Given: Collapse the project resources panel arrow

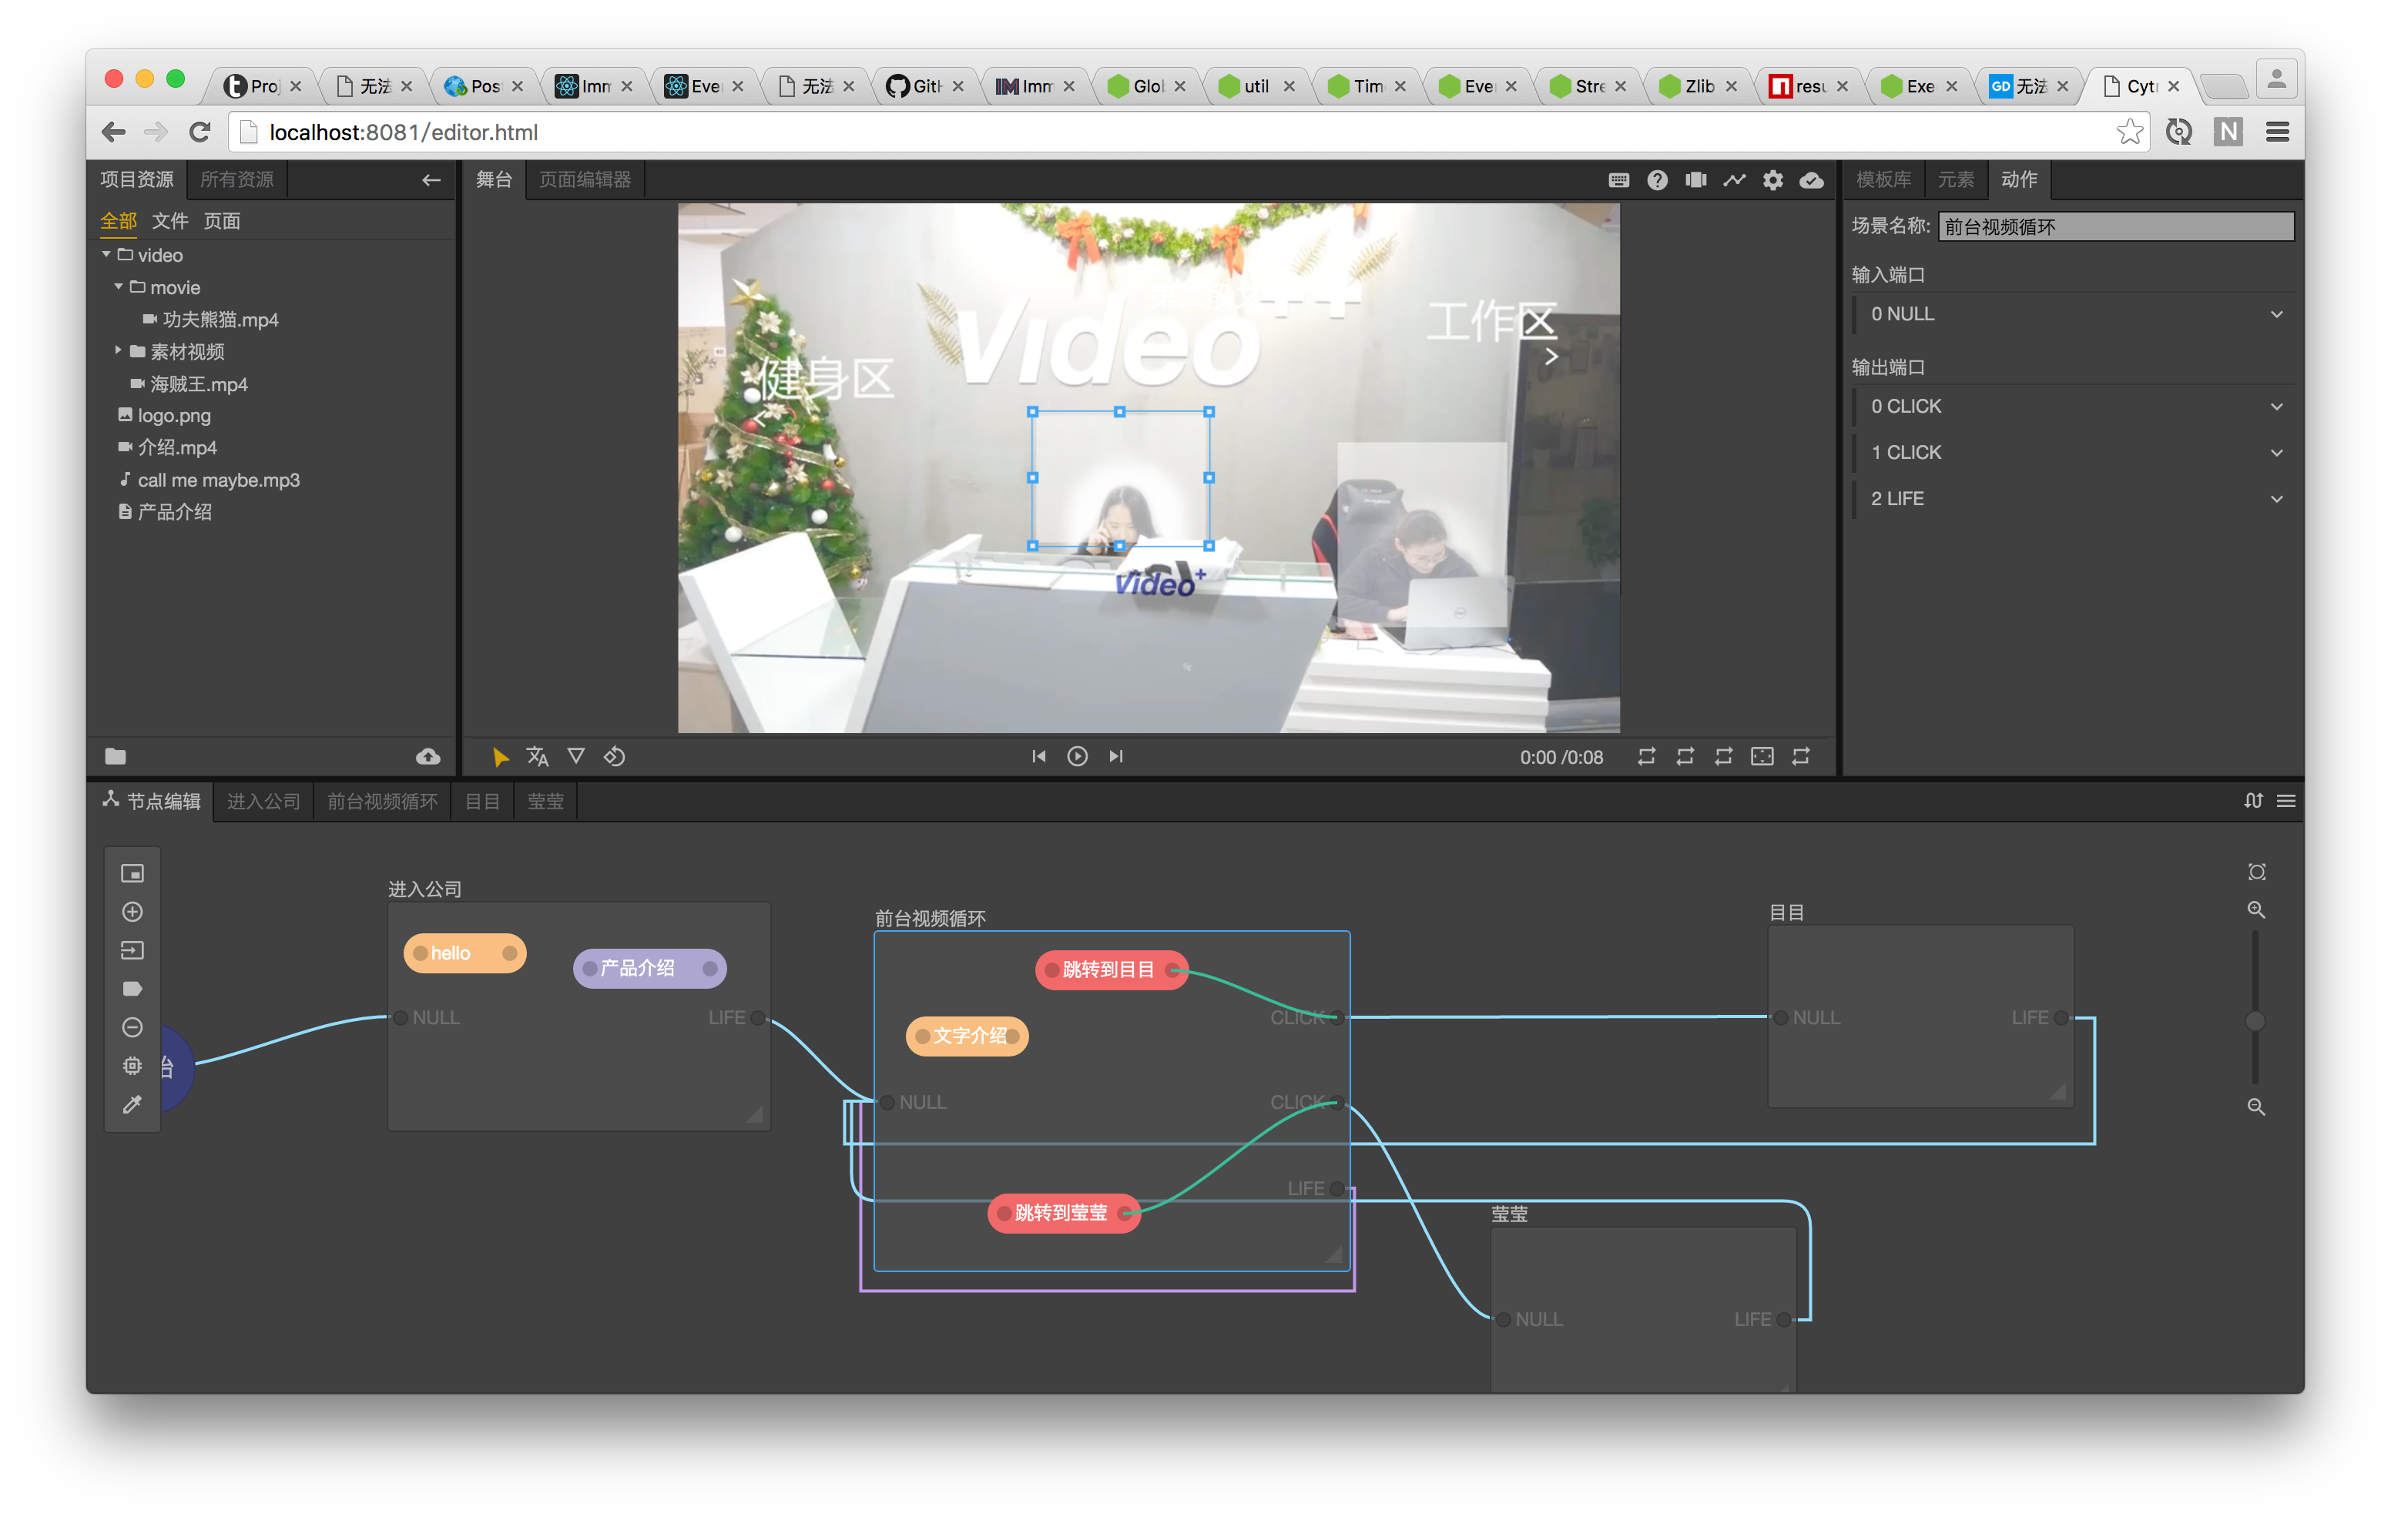Looking at the screenshot, I should click(431, 179).
